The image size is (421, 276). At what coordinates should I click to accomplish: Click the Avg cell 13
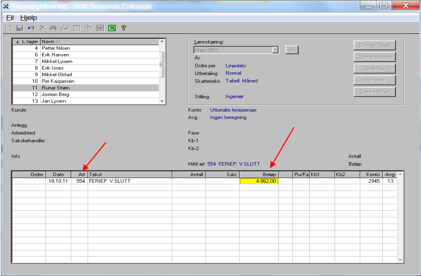pyautogui.click(x=390, y=181)
